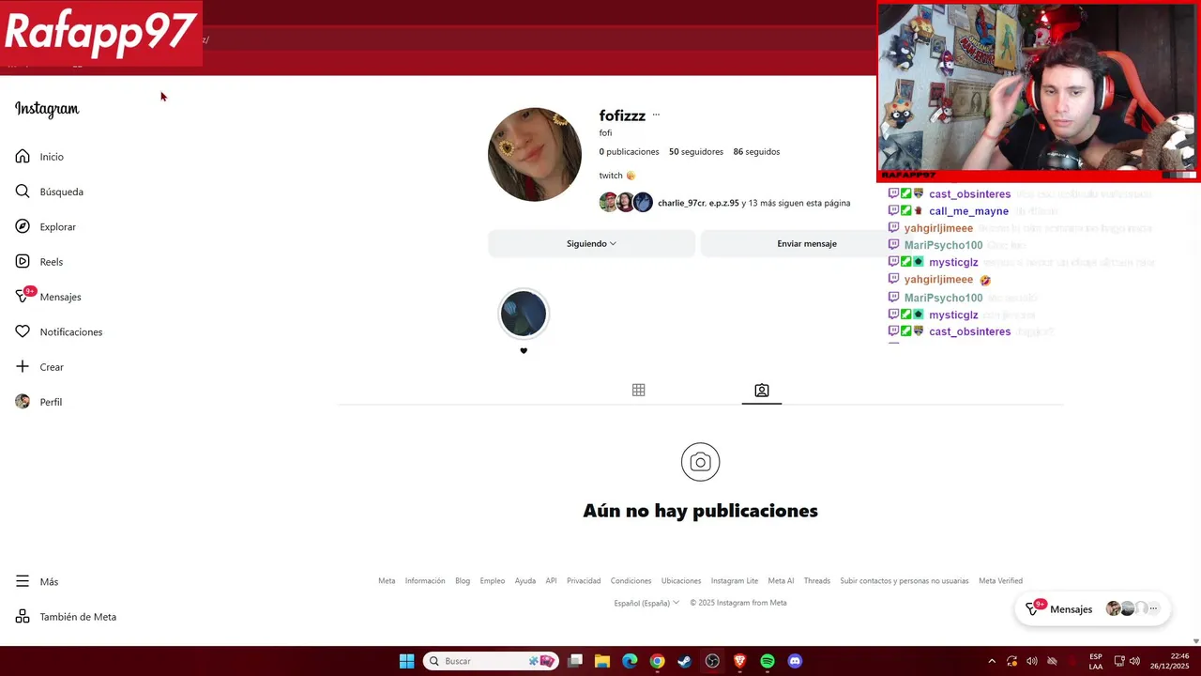Launch Microsoft Edge from taskbar

pos(630,661)
